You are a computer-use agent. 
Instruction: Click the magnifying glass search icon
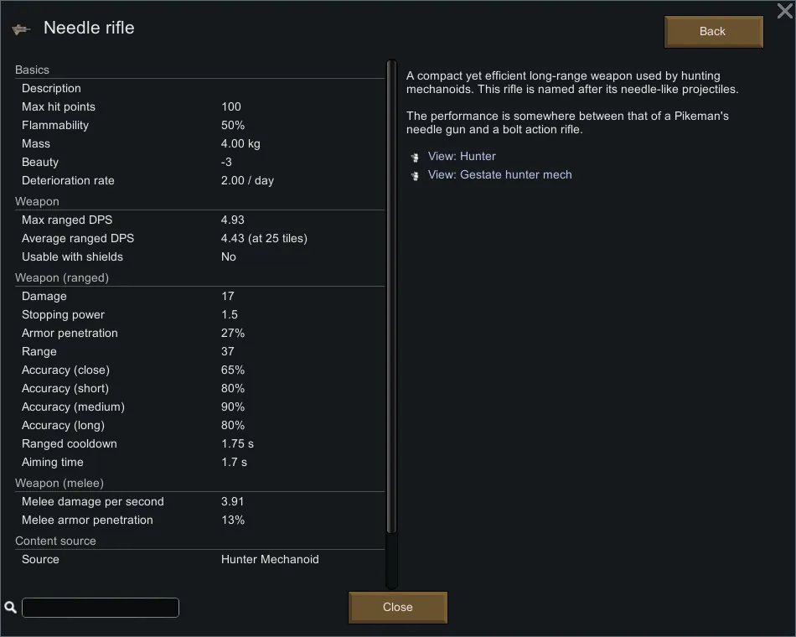11,608
